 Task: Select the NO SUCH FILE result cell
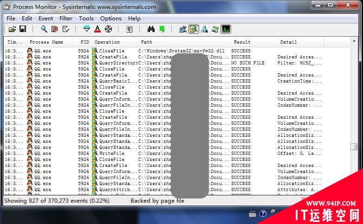point(248,63)
